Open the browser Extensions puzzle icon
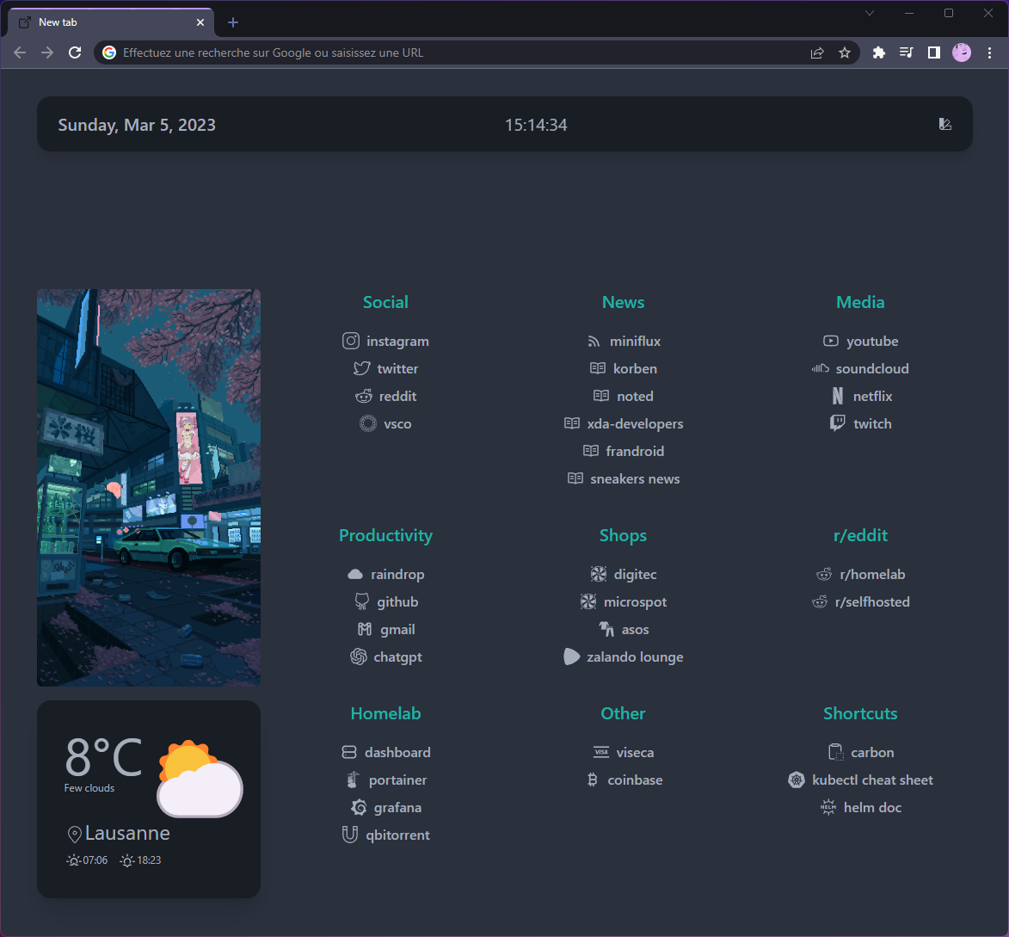Image resolution: width=1009 pixels, height=937 pixels. click(878, 52)
